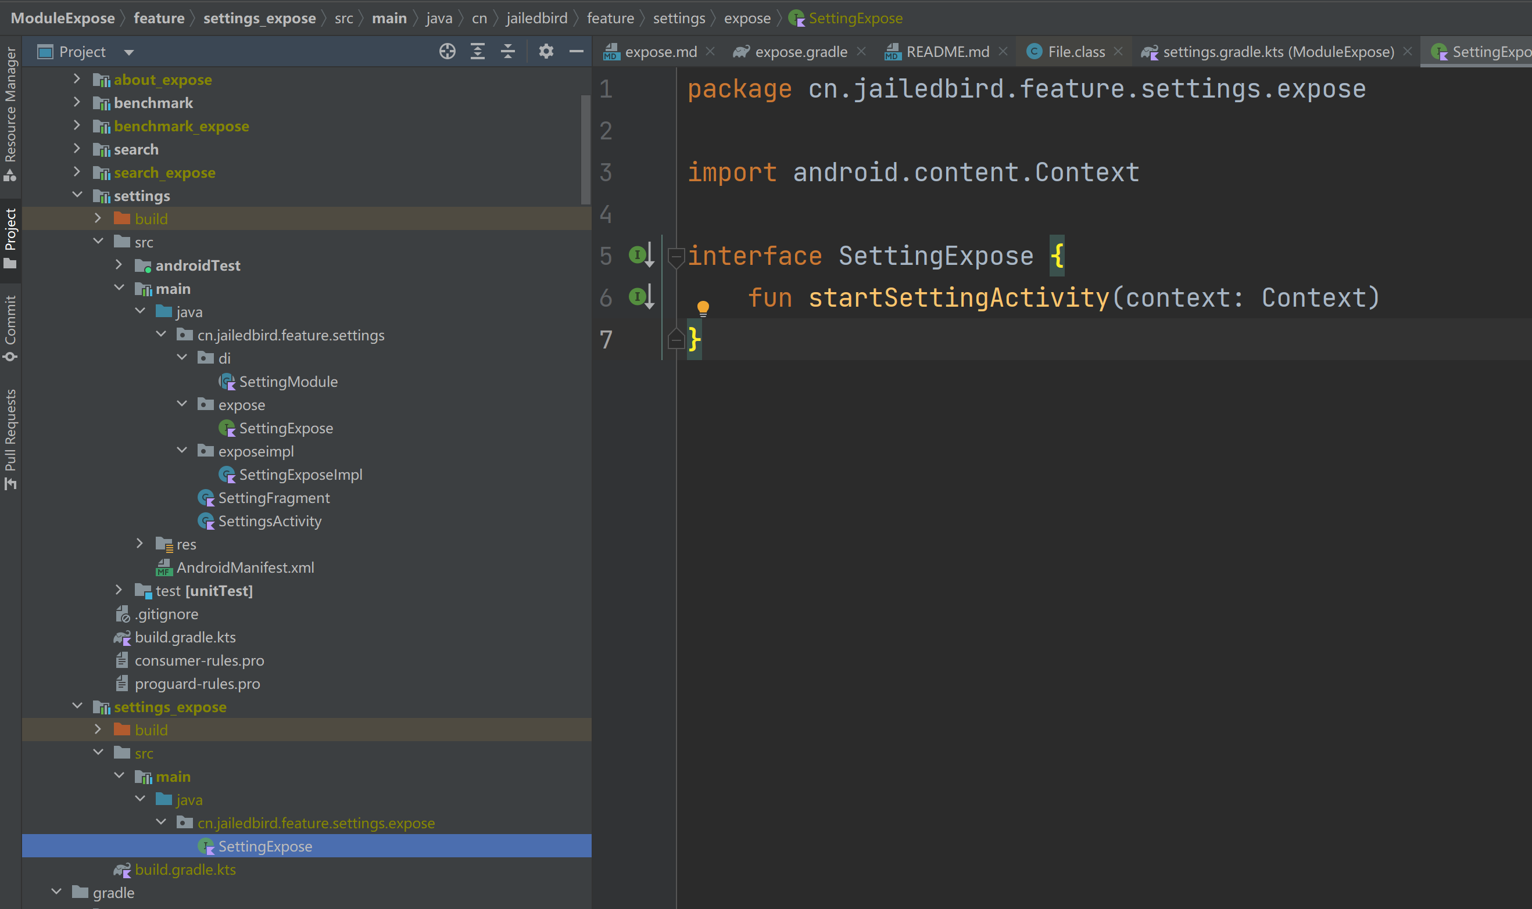Open the Project view dropdown

pyautogui.click(x=128, y=53)
